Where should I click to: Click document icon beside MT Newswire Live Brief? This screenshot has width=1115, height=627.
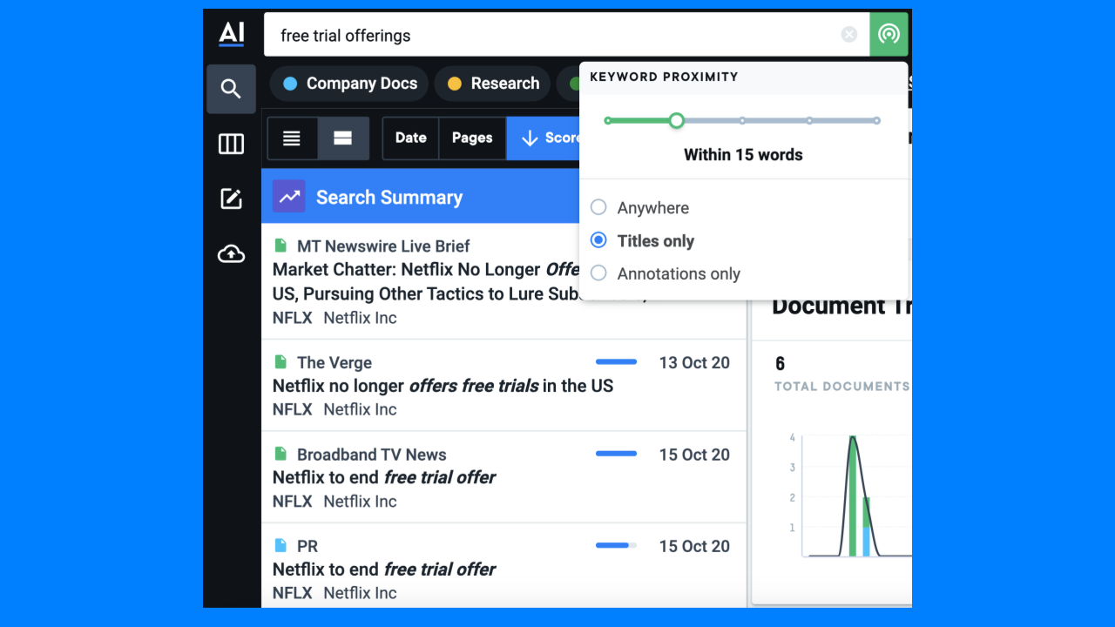pos(280,246)
